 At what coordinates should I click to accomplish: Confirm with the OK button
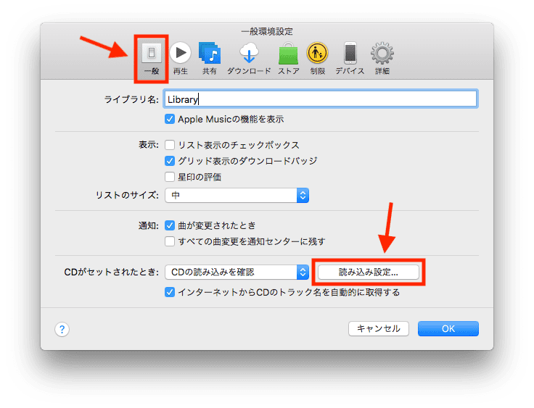(x=448, y=329)
